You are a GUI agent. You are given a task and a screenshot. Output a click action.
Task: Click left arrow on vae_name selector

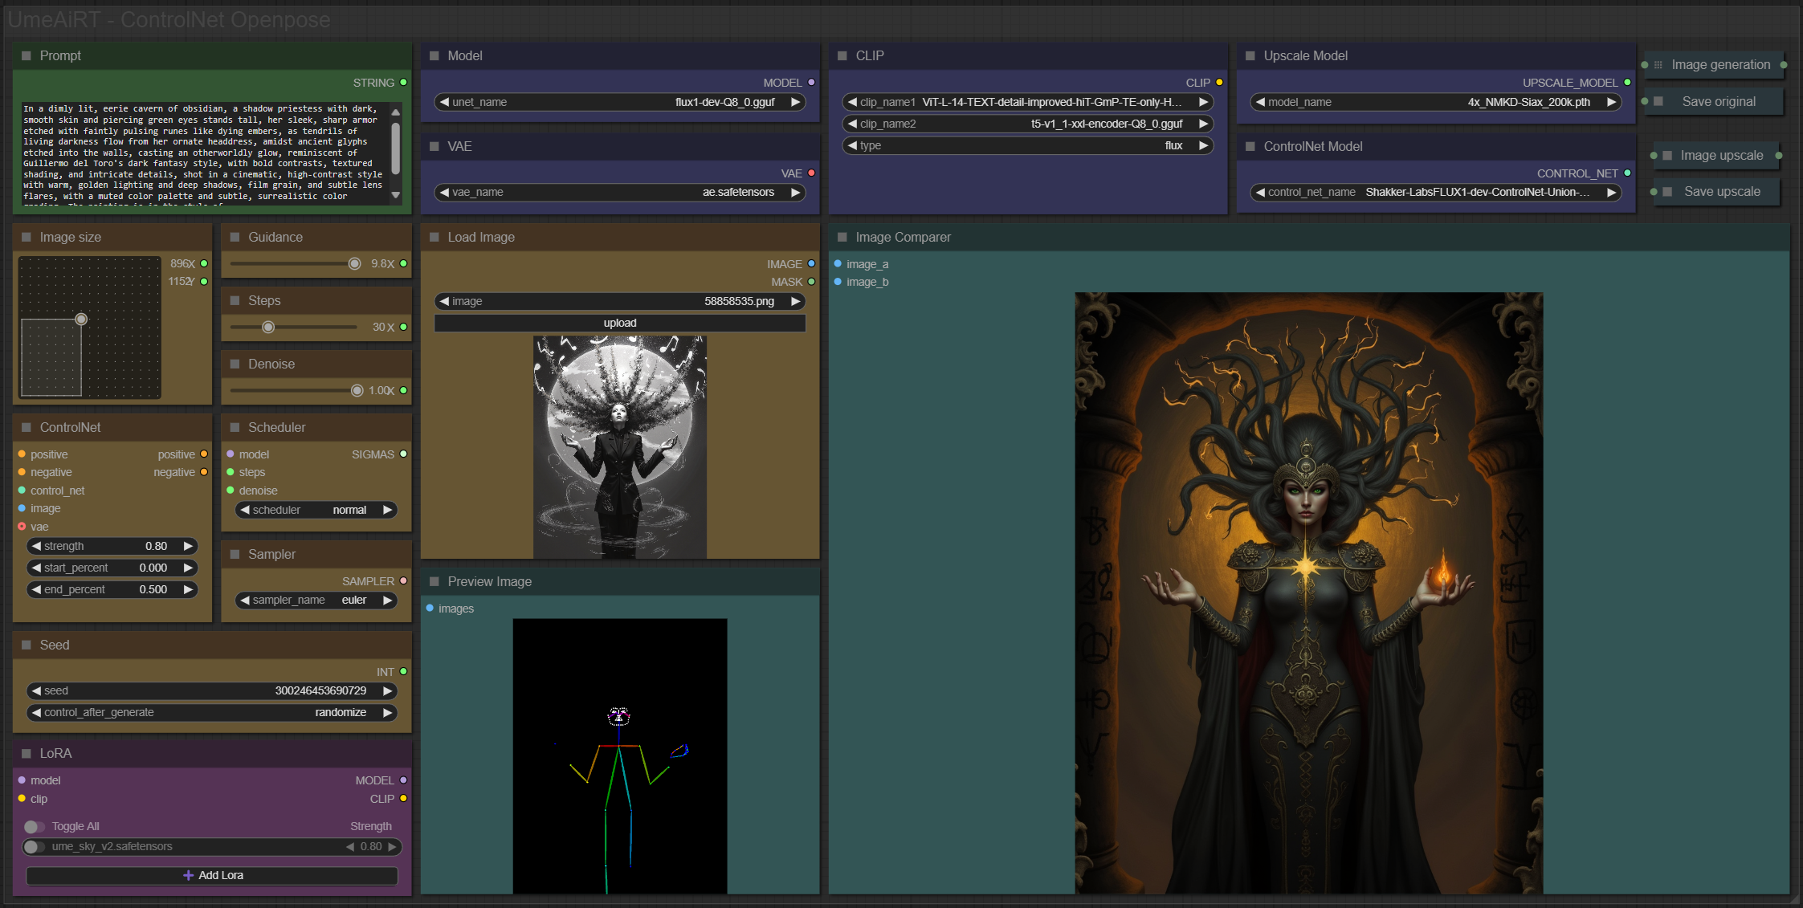444,193
